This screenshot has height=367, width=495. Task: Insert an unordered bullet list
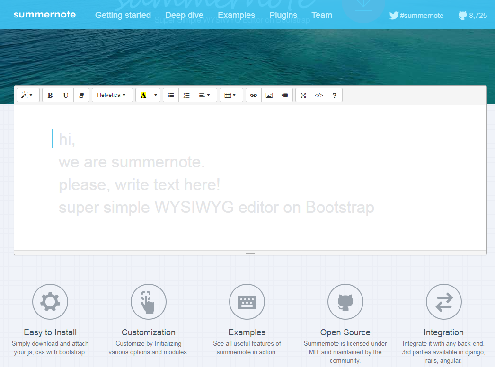(x=171, y=95)
